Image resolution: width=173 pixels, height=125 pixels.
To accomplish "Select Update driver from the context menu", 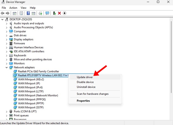I will pyautogui.click(x=85, y=77).
